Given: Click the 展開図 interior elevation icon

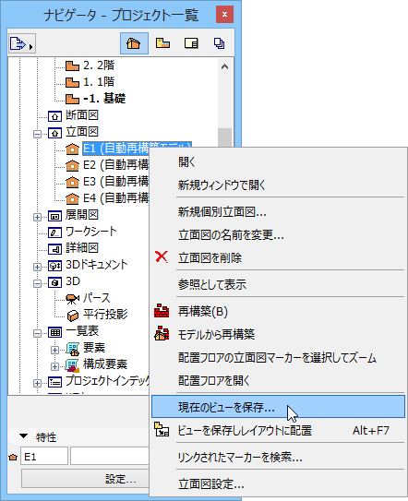Looking at the screenshot, I should 54,216.
